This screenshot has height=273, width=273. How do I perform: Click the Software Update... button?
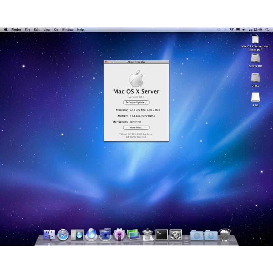[136, 102]
